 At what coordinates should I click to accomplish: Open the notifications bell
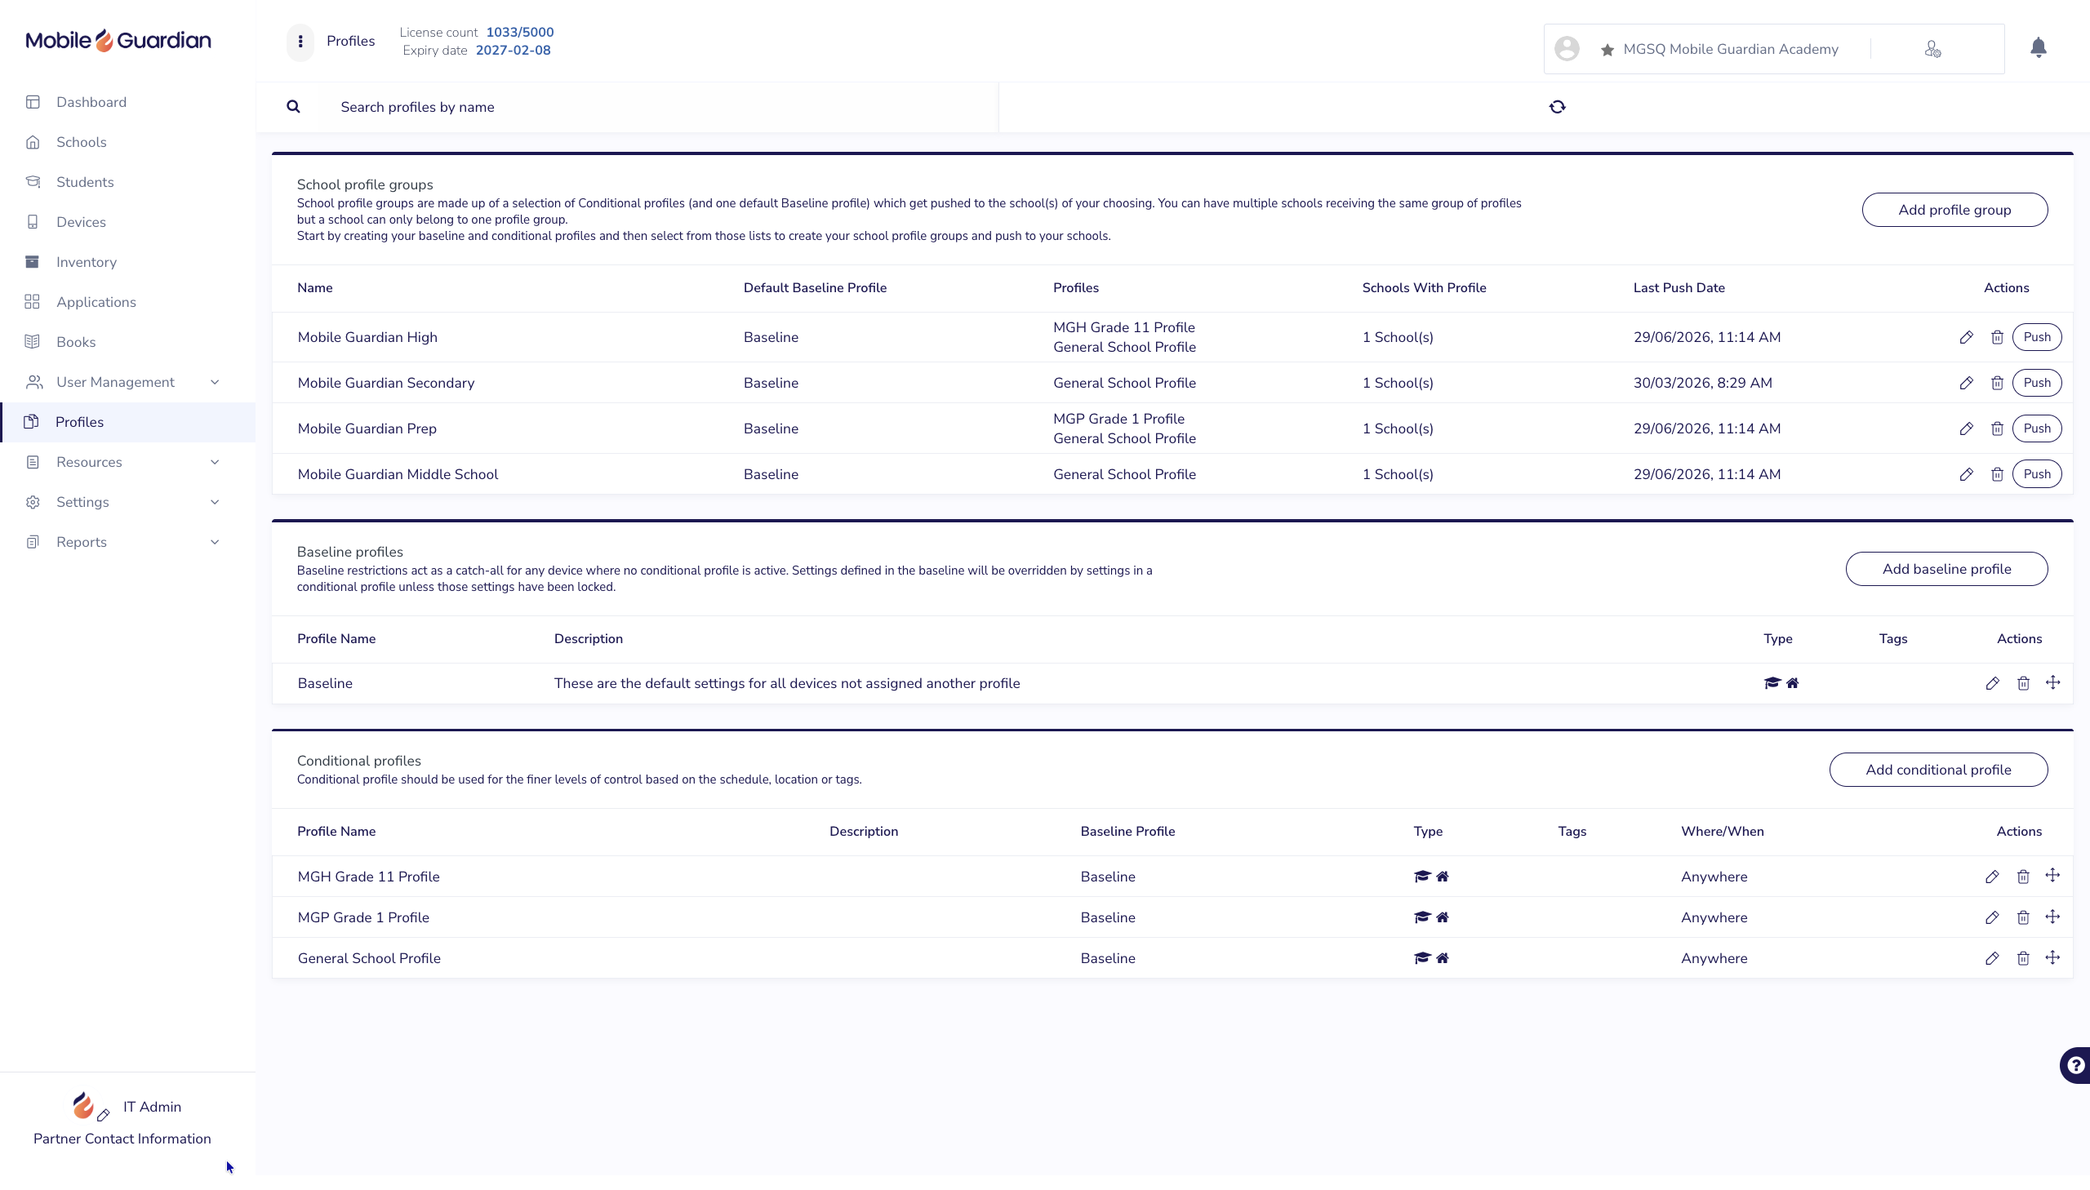click(2039, 48)
